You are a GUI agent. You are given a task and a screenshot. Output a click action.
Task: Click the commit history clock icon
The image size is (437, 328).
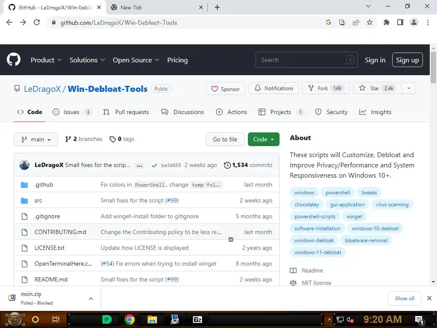tap(227, 165)
